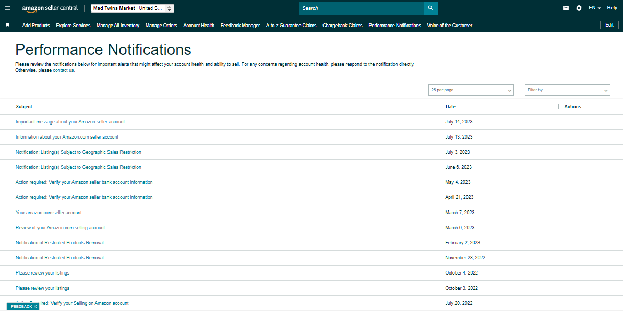Screen dimensions: 623x311
Task: Click the July 13, 2023 date
Action: pos(459,137)
